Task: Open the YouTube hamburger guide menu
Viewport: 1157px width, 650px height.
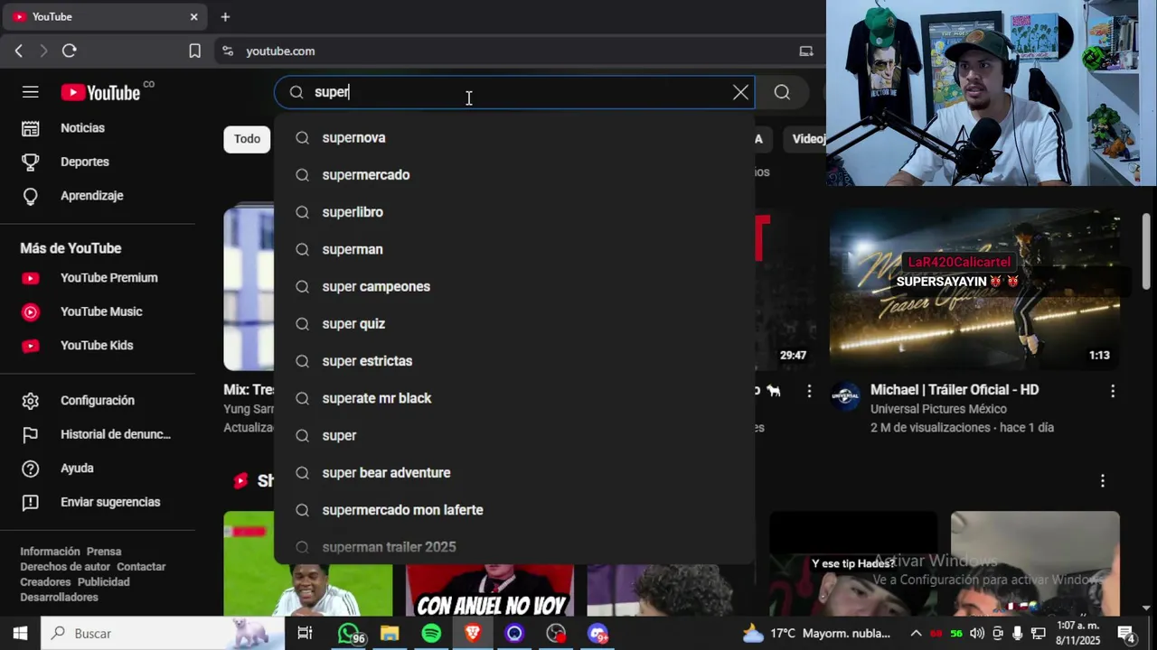Action: pos(30,92)
